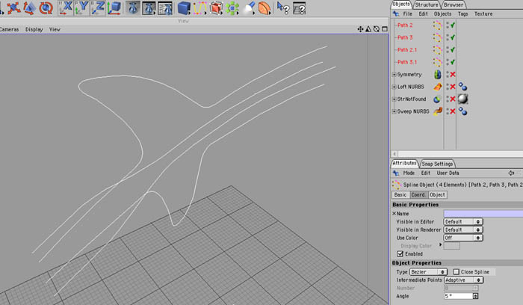
Task: Expand Loft NURBS tree
Action: click(394, 87)
